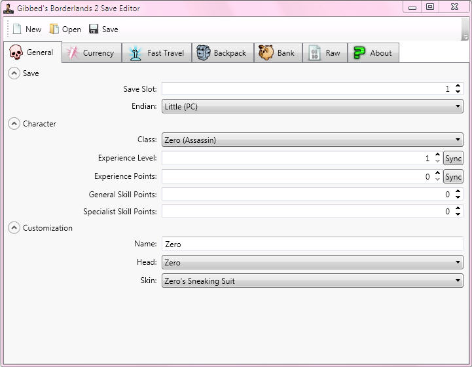Collapse the Character section
The image size is (472, 367).
[14, 124]
